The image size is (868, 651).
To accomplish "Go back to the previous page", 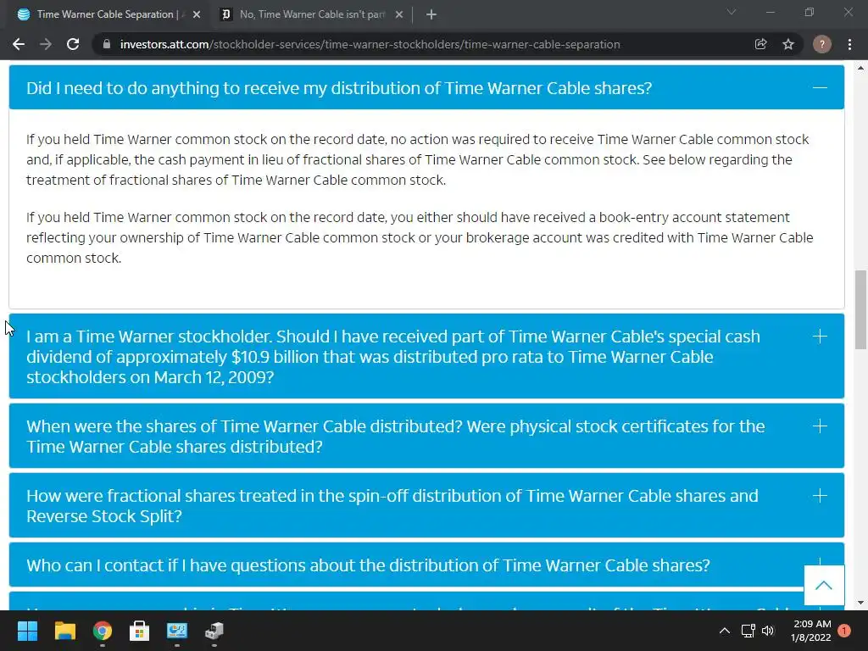I will (x=19, y=44).
